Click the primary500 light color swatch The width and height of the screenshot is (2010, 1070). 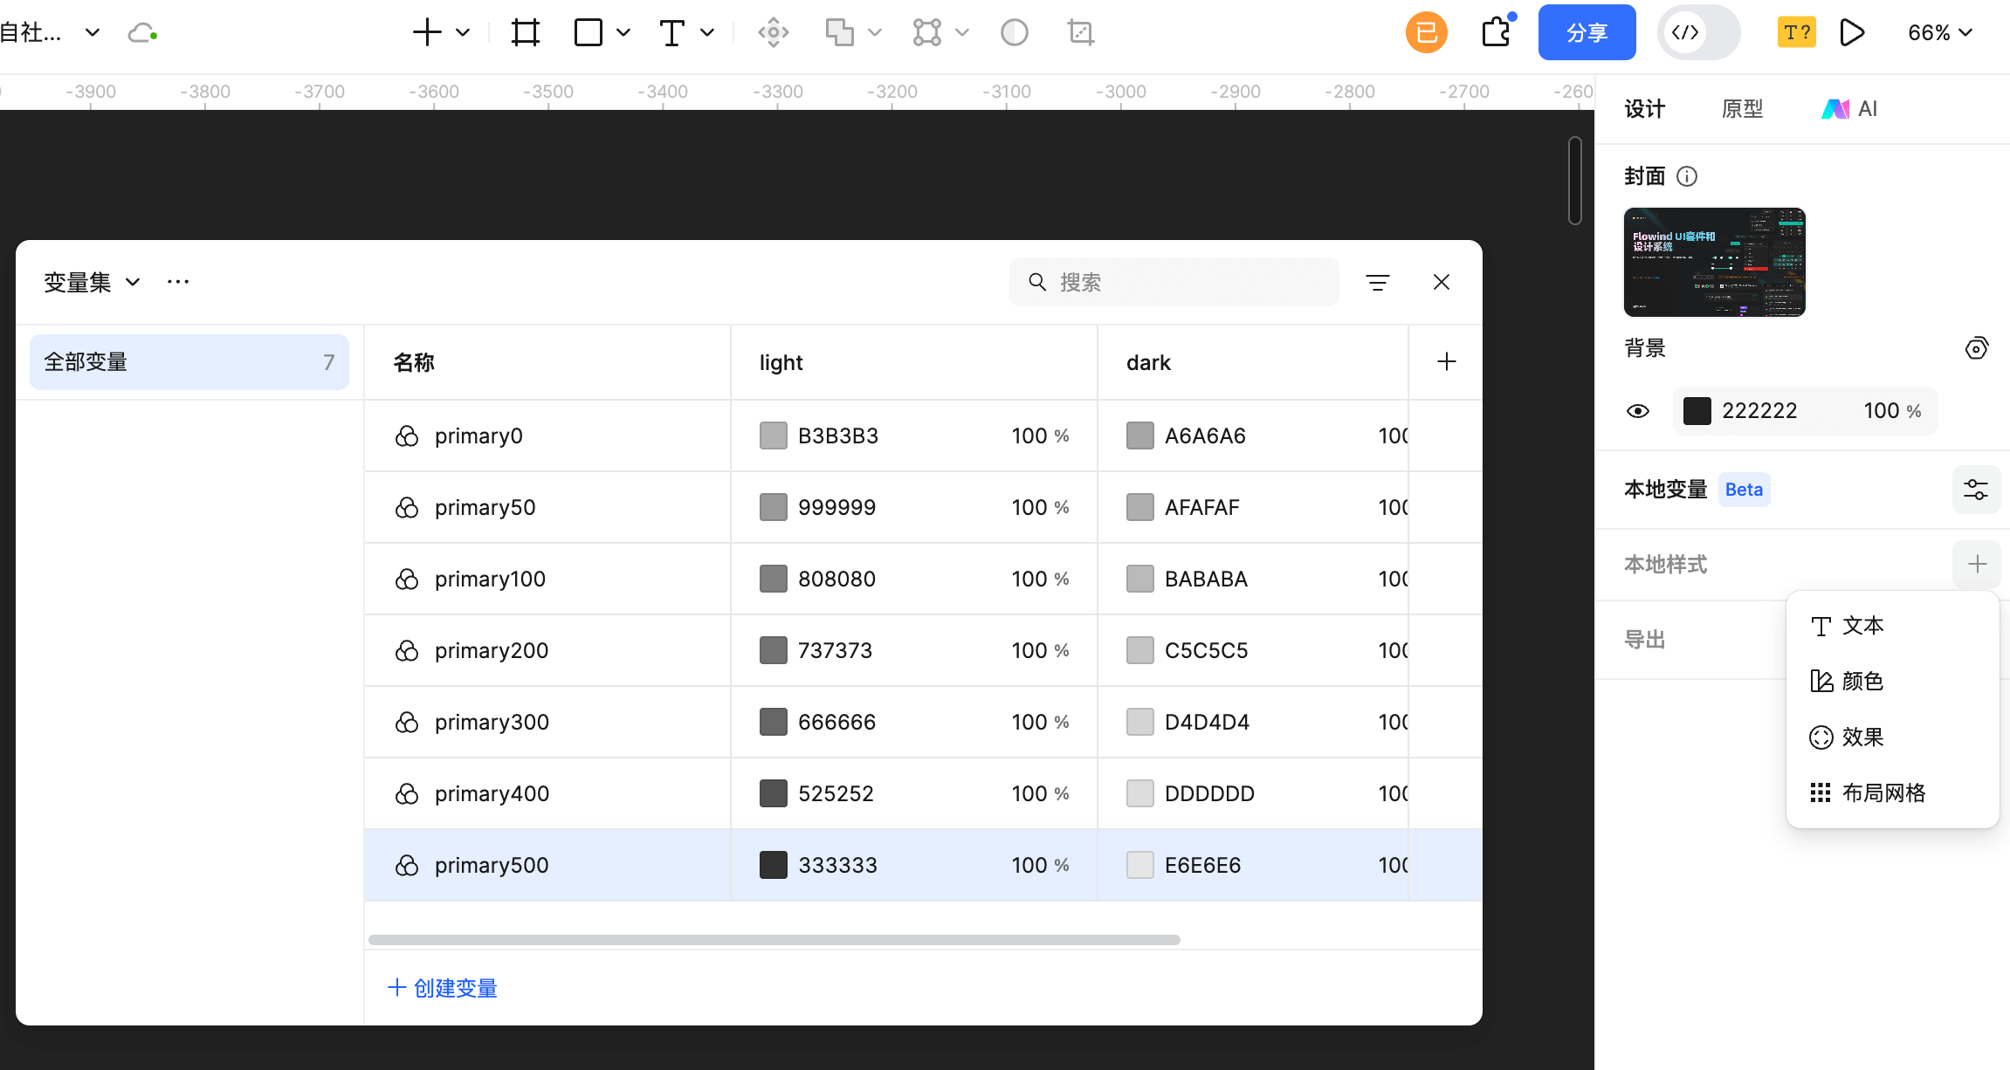[x=773, y=865]
